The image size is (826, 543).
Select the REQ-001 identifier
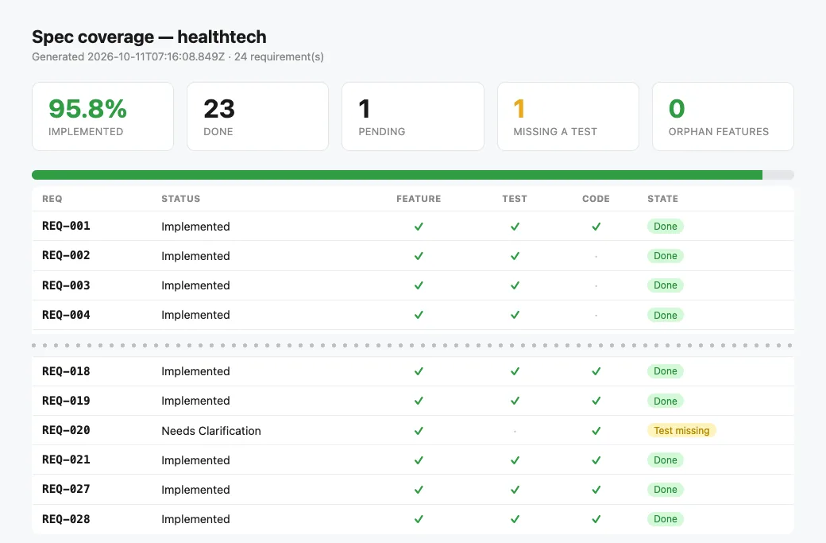click(x=66, y=226)
